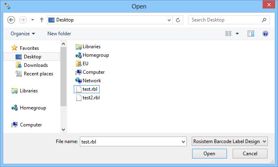Image resolution: width=278 pixels, height=167 pixels.
Task: Open the Rosistem Barcode Label Design filter
Action: point(230,141)
